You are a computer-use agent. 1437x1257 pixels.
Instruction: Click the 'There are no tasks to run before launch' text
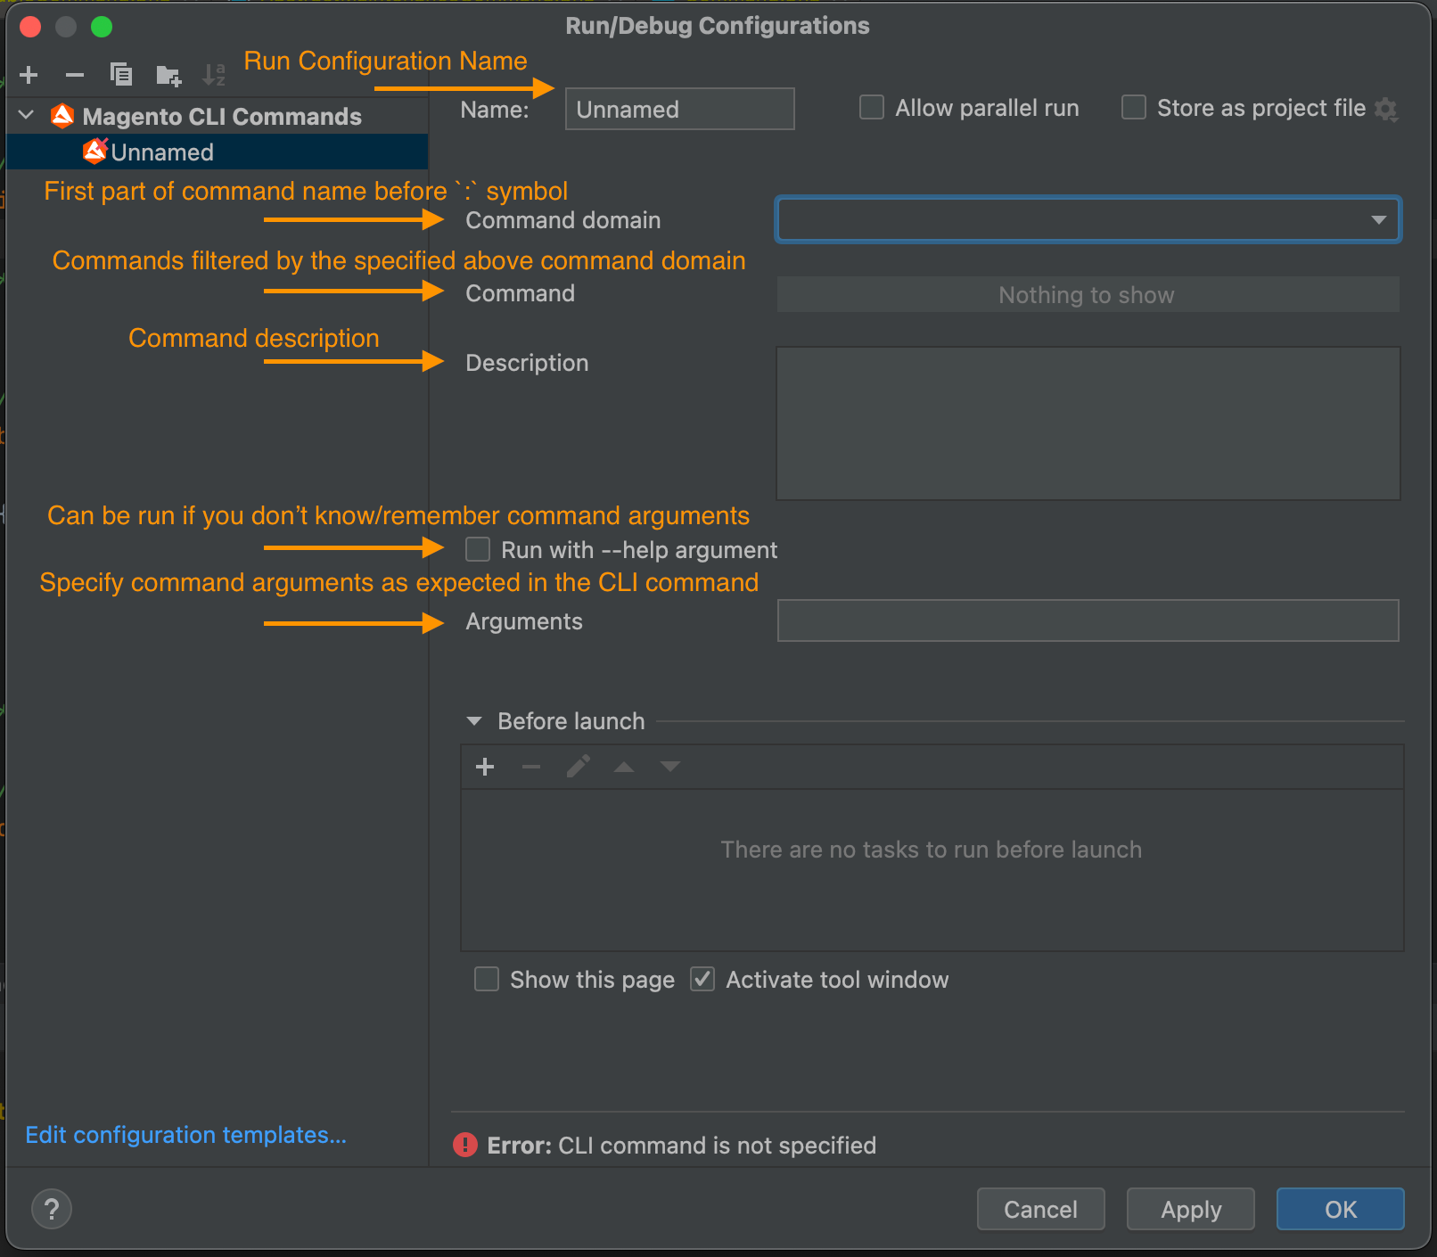932,850
